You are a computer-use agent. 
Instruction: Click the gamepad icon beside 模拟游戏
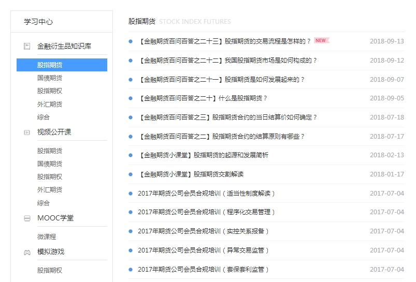(27, 253)
